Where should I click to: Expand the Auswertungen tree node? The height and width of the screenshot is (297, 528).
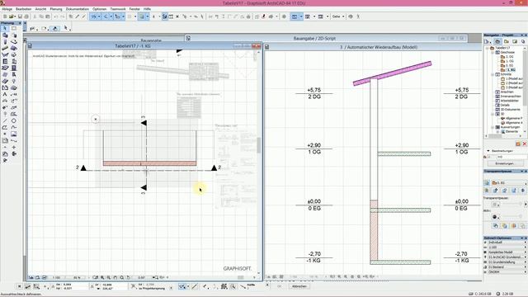pos(492,127)
